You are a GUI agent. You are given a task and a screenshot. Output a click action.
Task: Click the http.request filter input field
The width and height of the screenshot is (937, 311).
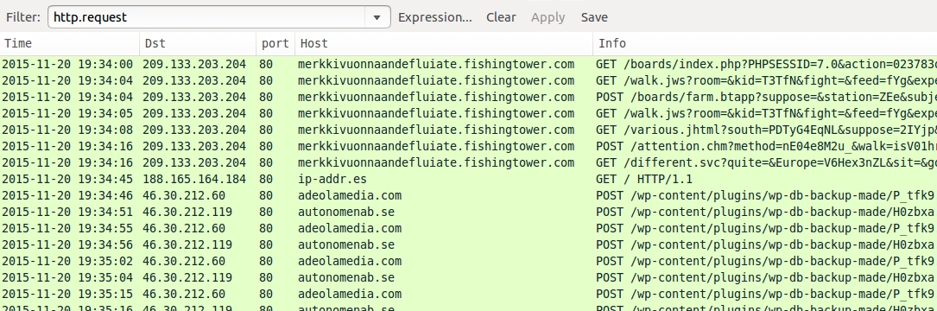pos(206,17)
